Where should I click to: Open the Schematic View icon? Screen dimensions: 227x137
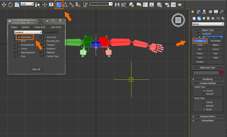click(x=151, y=5)
